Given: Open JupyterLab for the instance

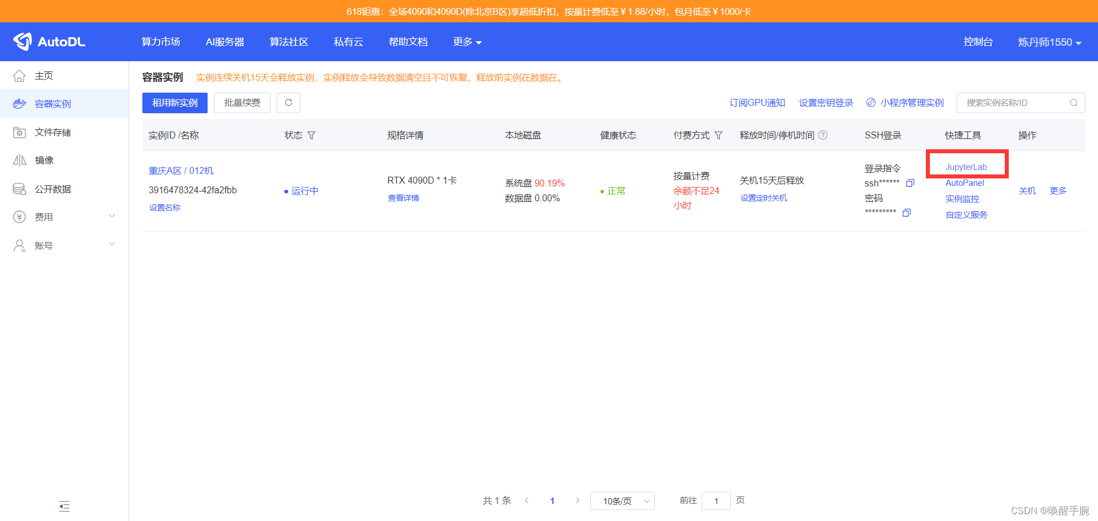Looking at the screenshot, I should click(966, 167).
